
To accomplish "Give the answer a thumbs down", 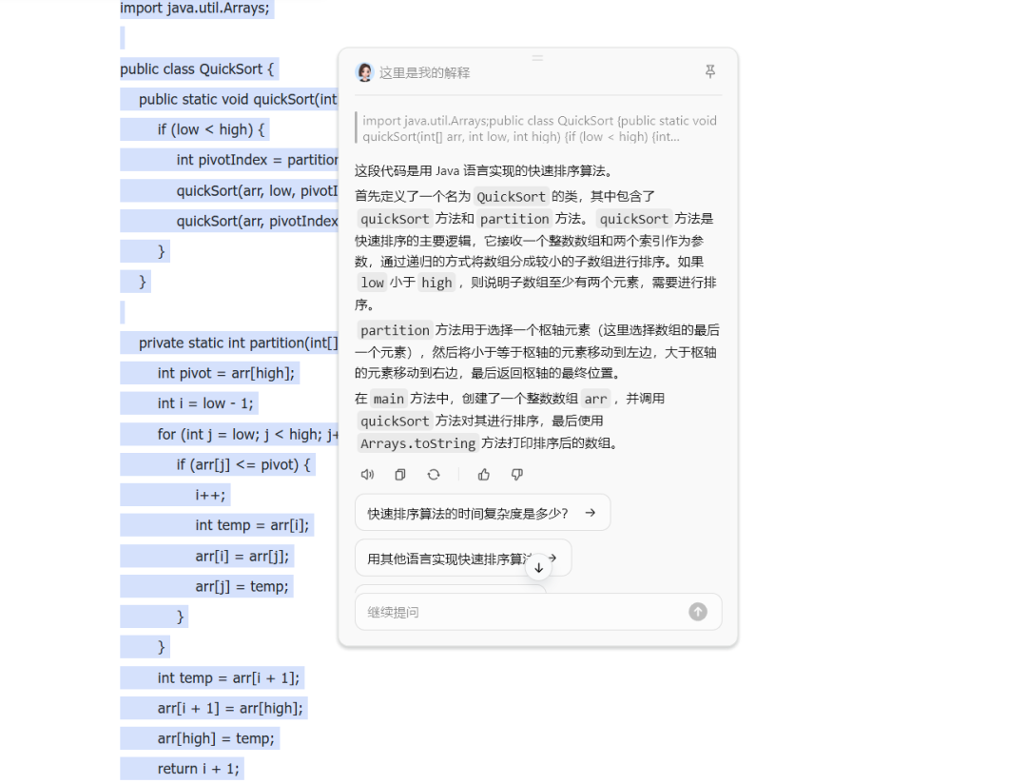I will pyautogui.click(x=516, y=475).
